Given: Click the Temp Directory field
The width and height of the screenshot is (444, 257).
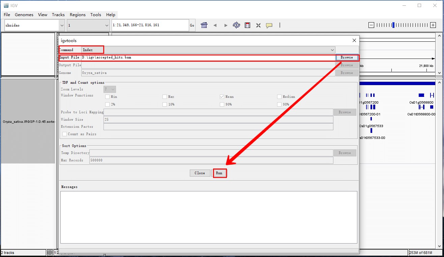Looking at the screenshot, I should coord(211,153).
